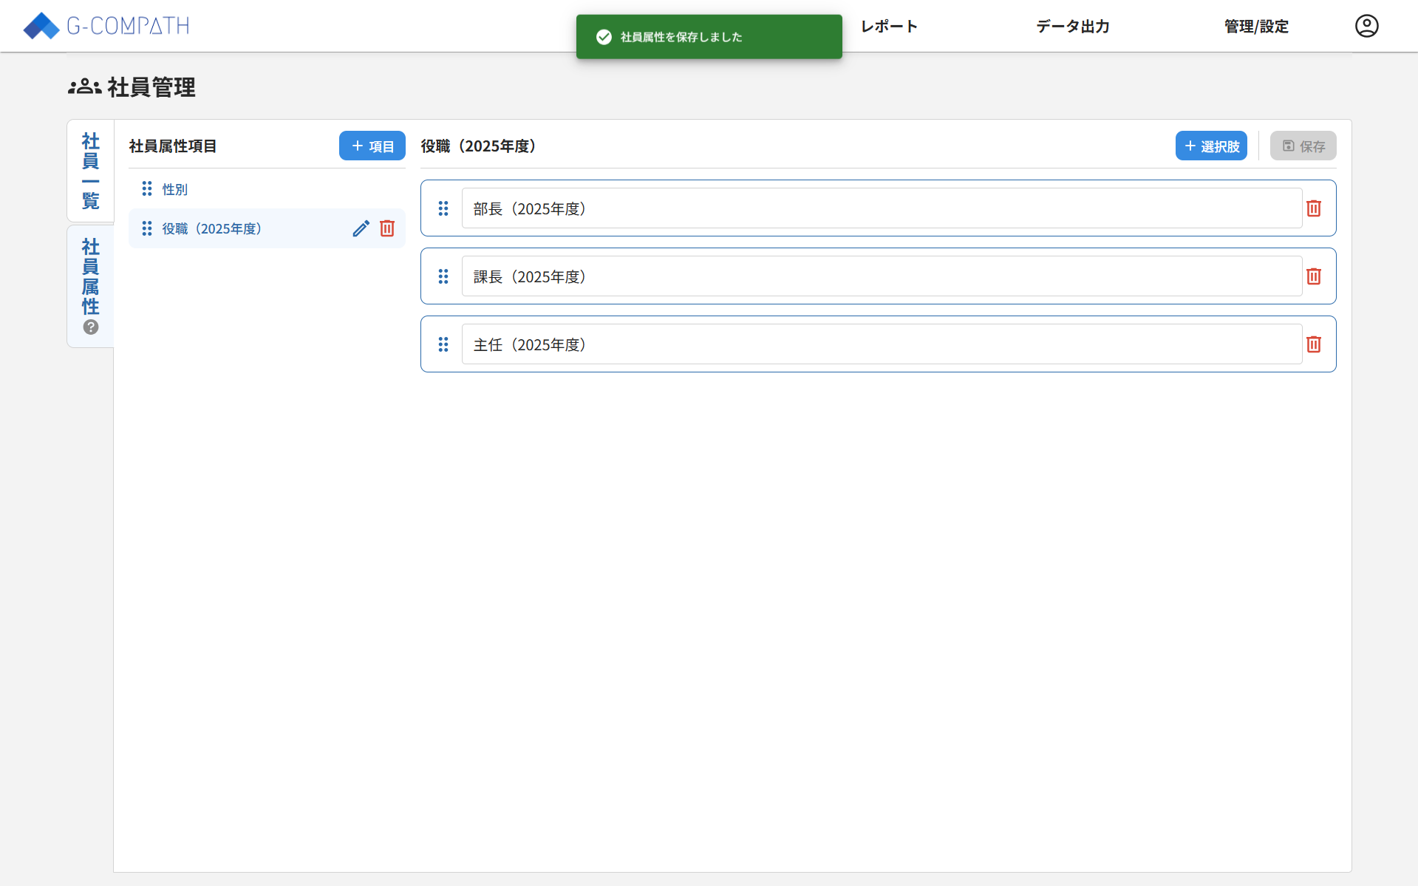Delete the 役職（2025年度）attribute via trash icon

[x=387, y=228]
